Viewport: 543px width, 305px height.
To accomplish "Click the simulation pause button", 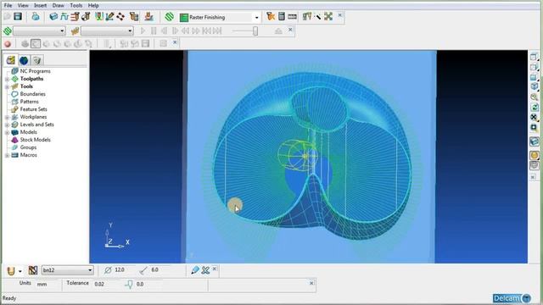I will [x=154, y=31].
